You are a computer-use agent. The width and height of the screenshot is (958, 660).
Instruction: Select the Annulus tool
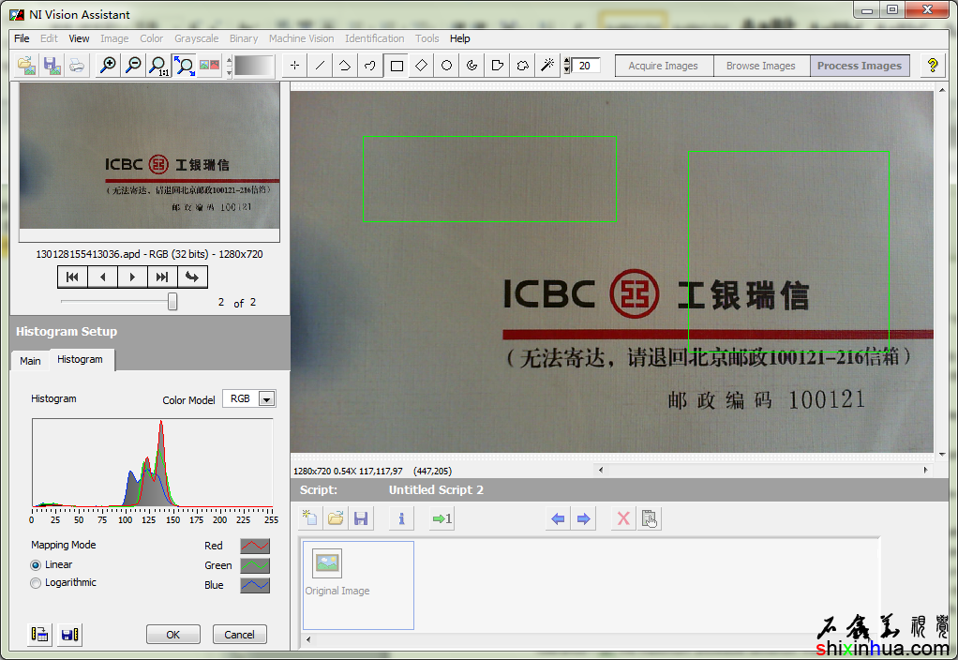pos(472,66)
